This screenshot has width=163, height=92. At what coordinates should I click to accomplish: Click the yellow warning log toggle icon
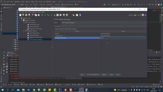pyautogui.click(x=135, y=15)
